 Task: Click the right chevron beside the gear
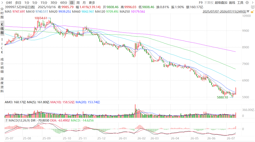(x=253, y=2)
